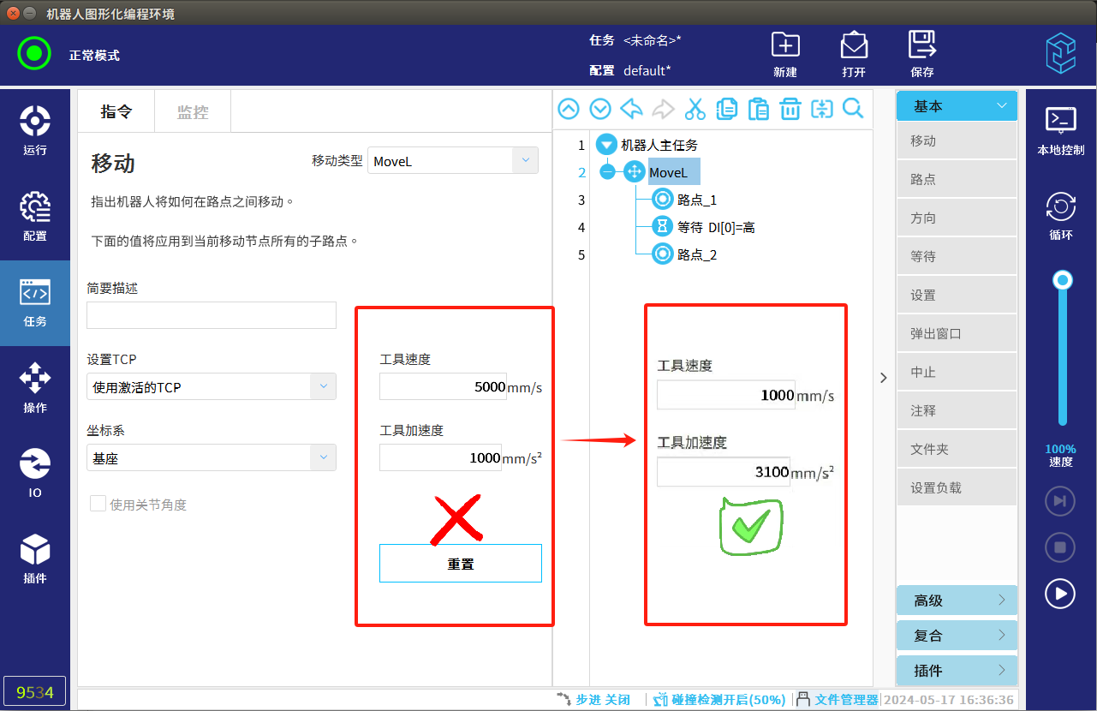This screenshot has height=711, width=1097.
Task: Toggle the 使用关节角度 checkbox
Action: pyautogui.click(x=98, y=504)
